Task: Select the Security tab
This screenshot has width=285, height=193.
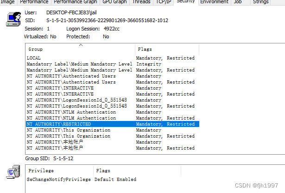Action: coord(186,2)
